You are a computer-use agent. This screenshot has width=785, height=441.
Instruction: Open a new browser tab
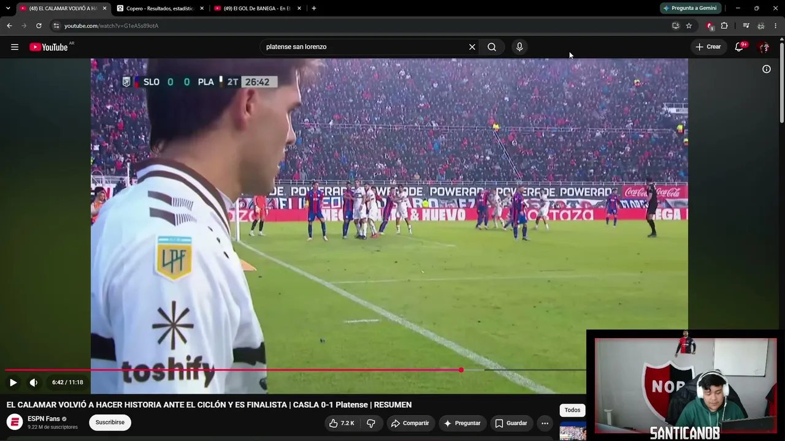[x=314, y=9]
